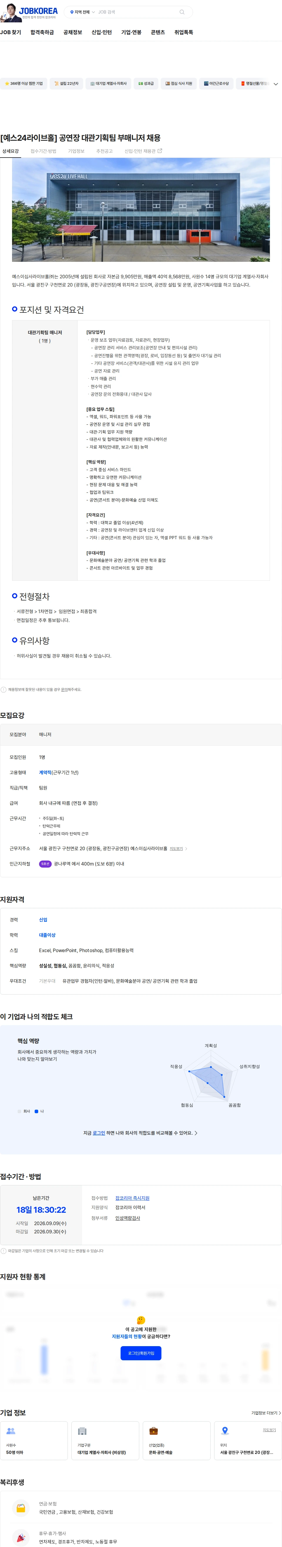The image size is (282, 1547).
Task: Click the info icon beside 마감일은 기업의 사정으로
Action: 4,1251
